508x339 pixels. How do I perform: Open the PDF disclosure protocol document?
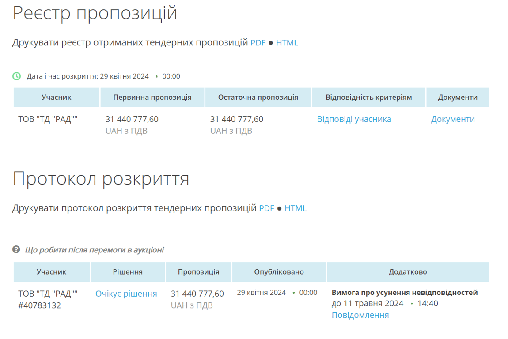pos(267,208)
